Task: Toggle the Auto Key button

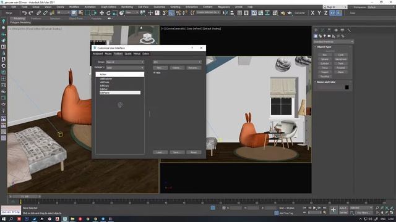Action: tap(343, 208)
